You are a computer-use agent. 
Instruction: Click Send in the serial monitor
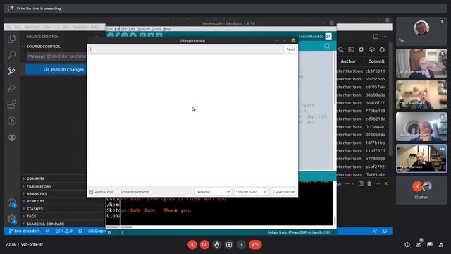click(290, 49)
